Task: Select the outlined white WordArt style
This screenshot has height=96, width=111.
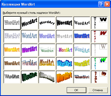Action: pyautogui.click(x=12, y=23)
